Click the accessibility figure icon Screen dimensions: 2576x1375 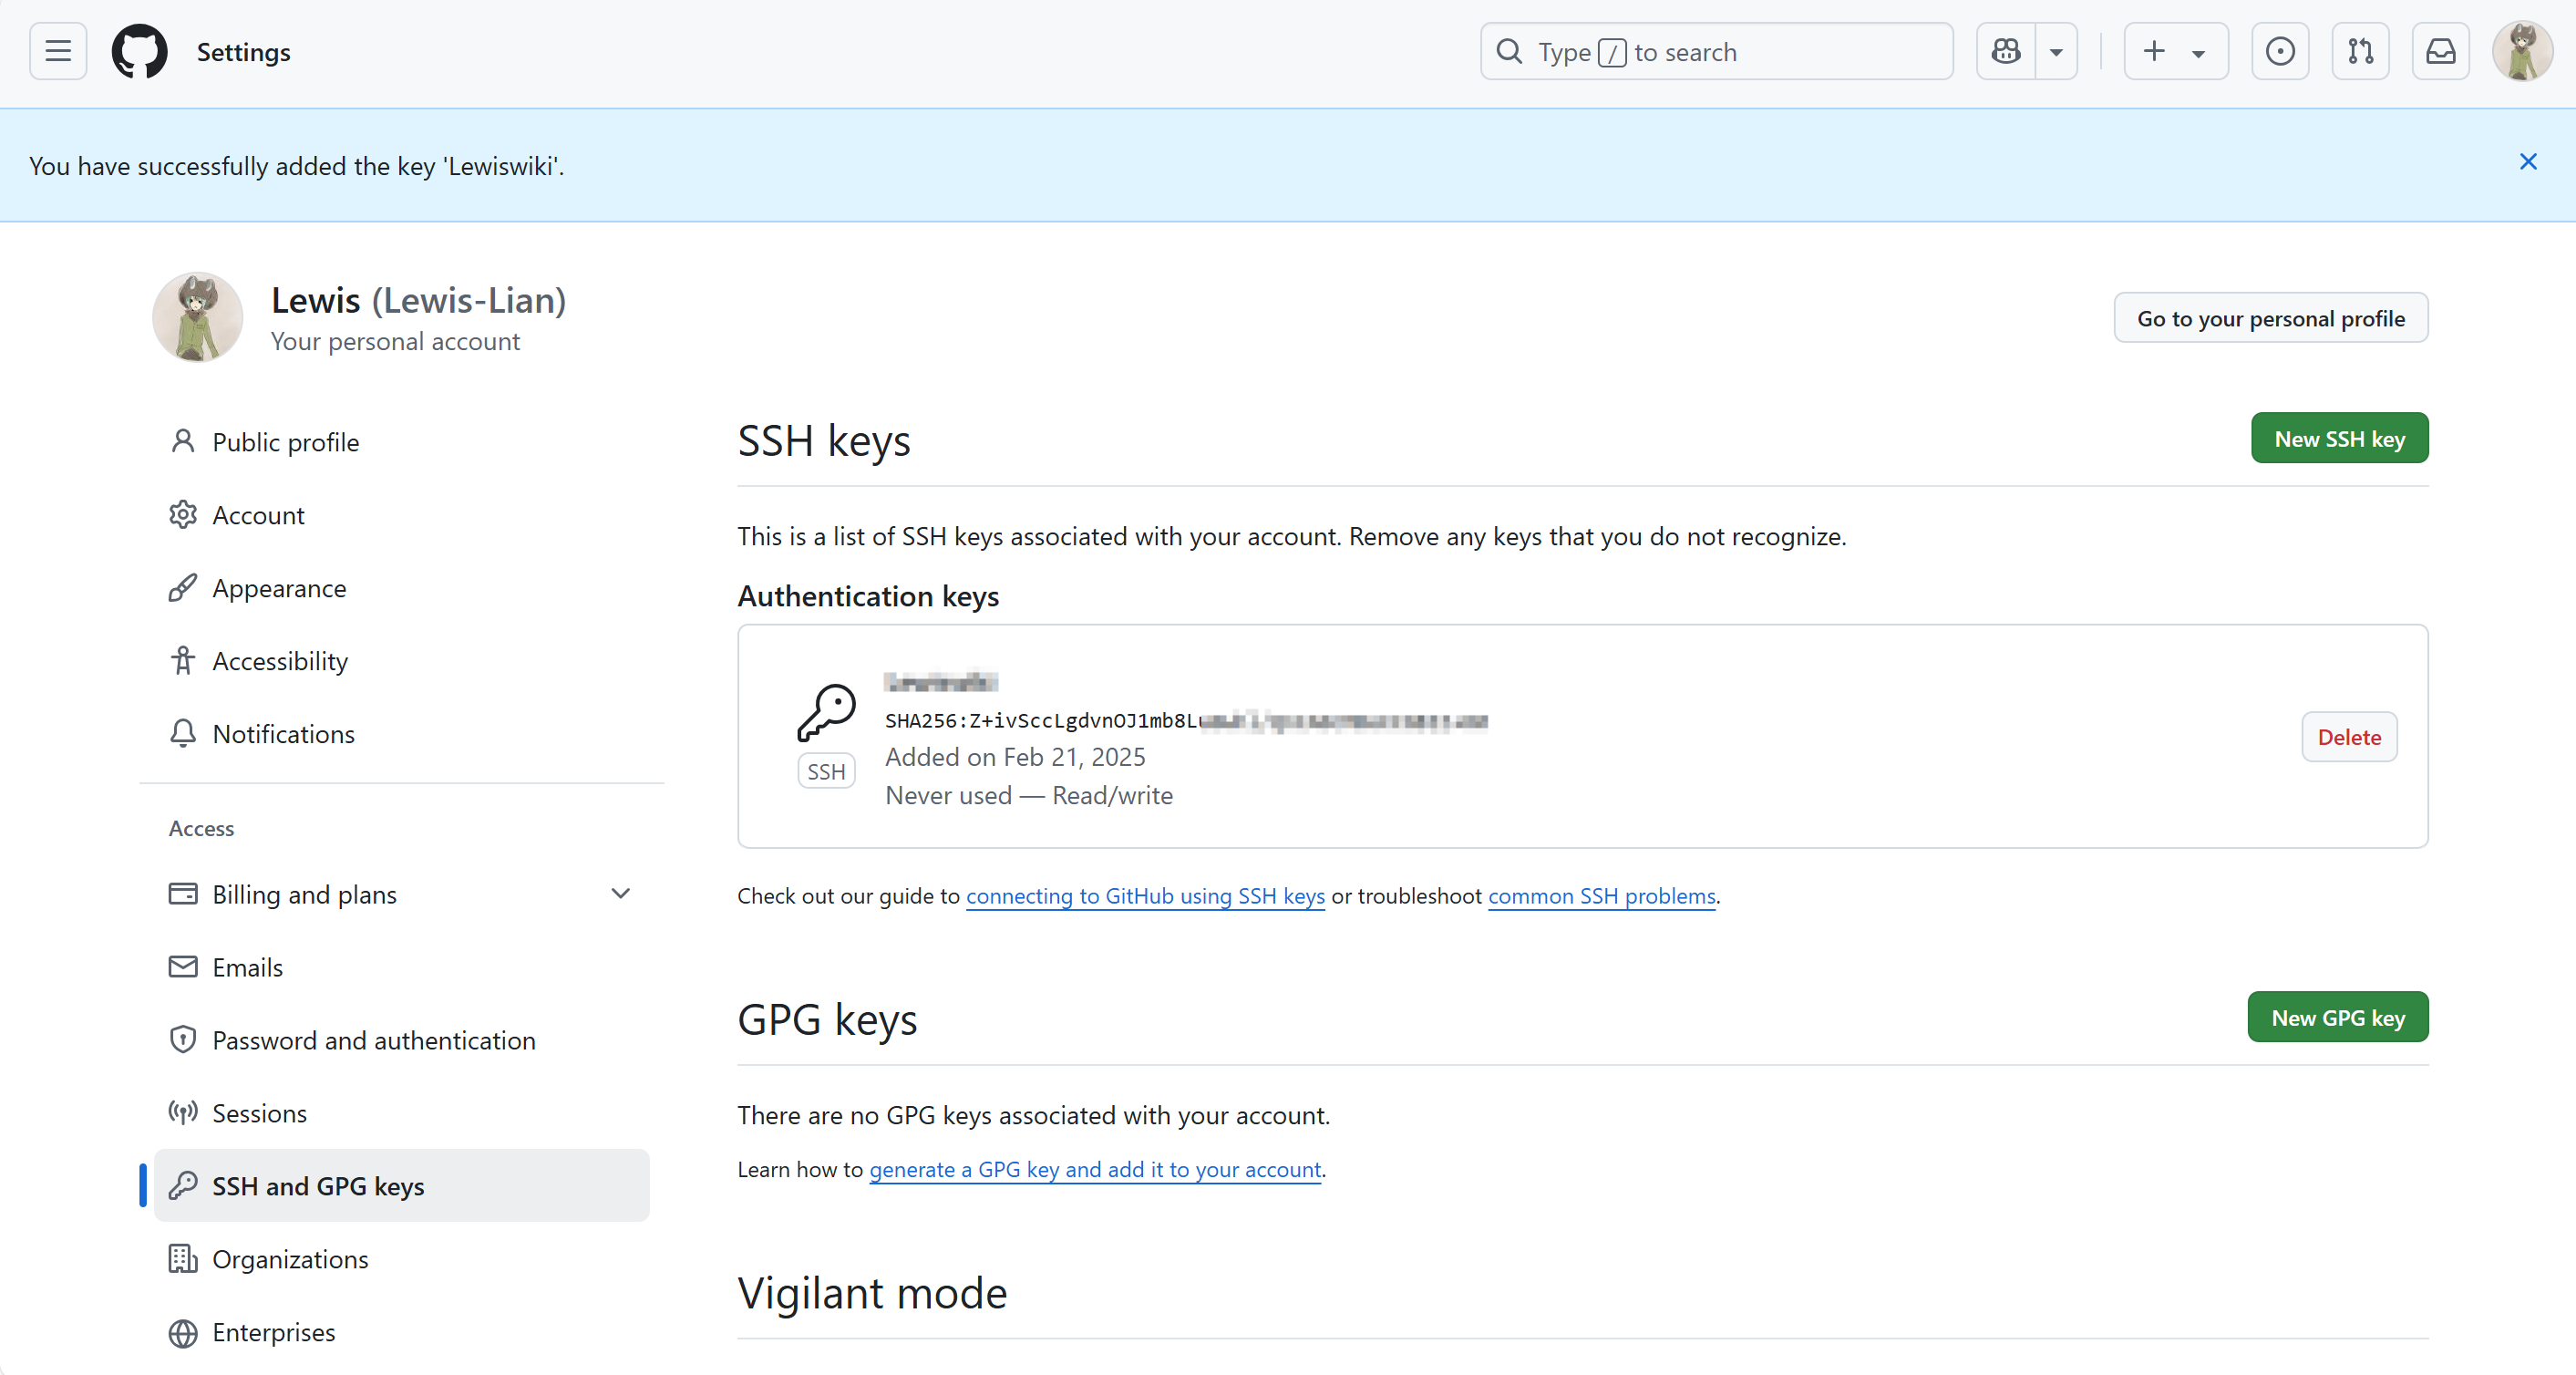182,660
